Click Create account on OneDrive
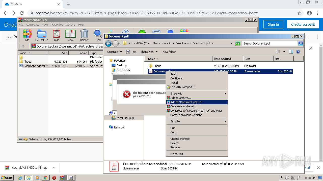The image size is (323, 181). coord(303,24)
